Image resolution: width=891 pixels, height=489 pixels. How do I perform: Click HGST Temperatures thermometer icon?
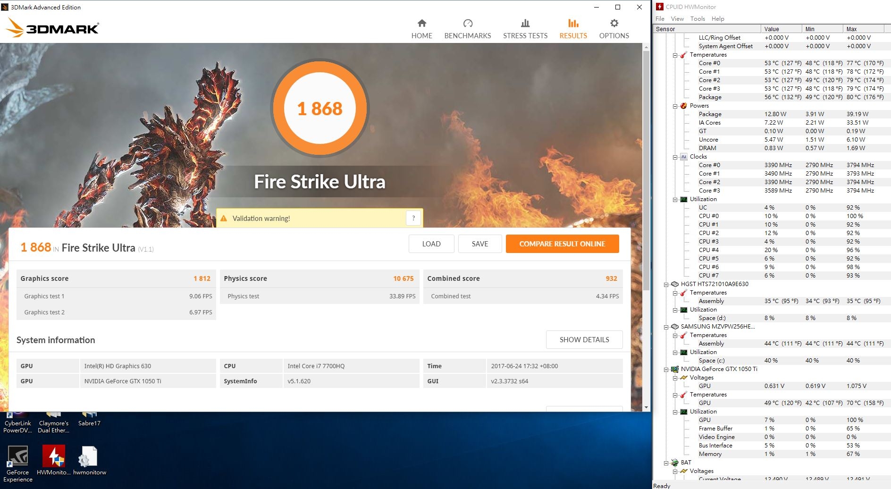[683, 293]
